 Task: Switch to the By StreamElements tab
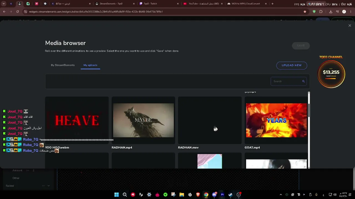click(63, 65)
